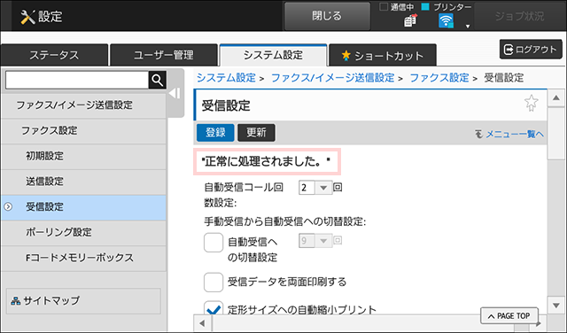Select the システム設定 tab
567x333 pixels.
(273, 55)
